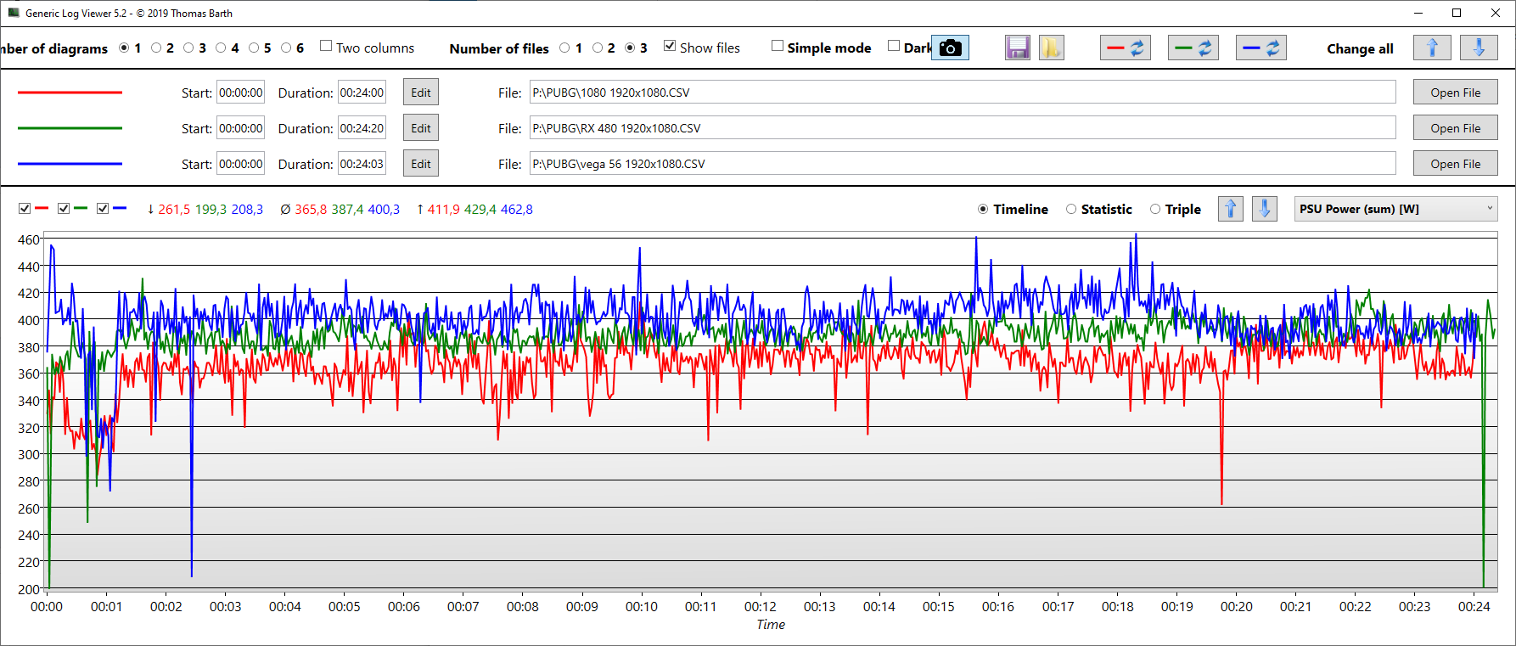Hide the red series using its checkbox
1516x646 pixels.
click(x=25, y=209)
